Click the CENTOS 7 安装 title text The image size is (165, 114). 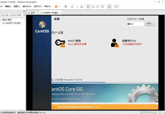tap(135, 19)
